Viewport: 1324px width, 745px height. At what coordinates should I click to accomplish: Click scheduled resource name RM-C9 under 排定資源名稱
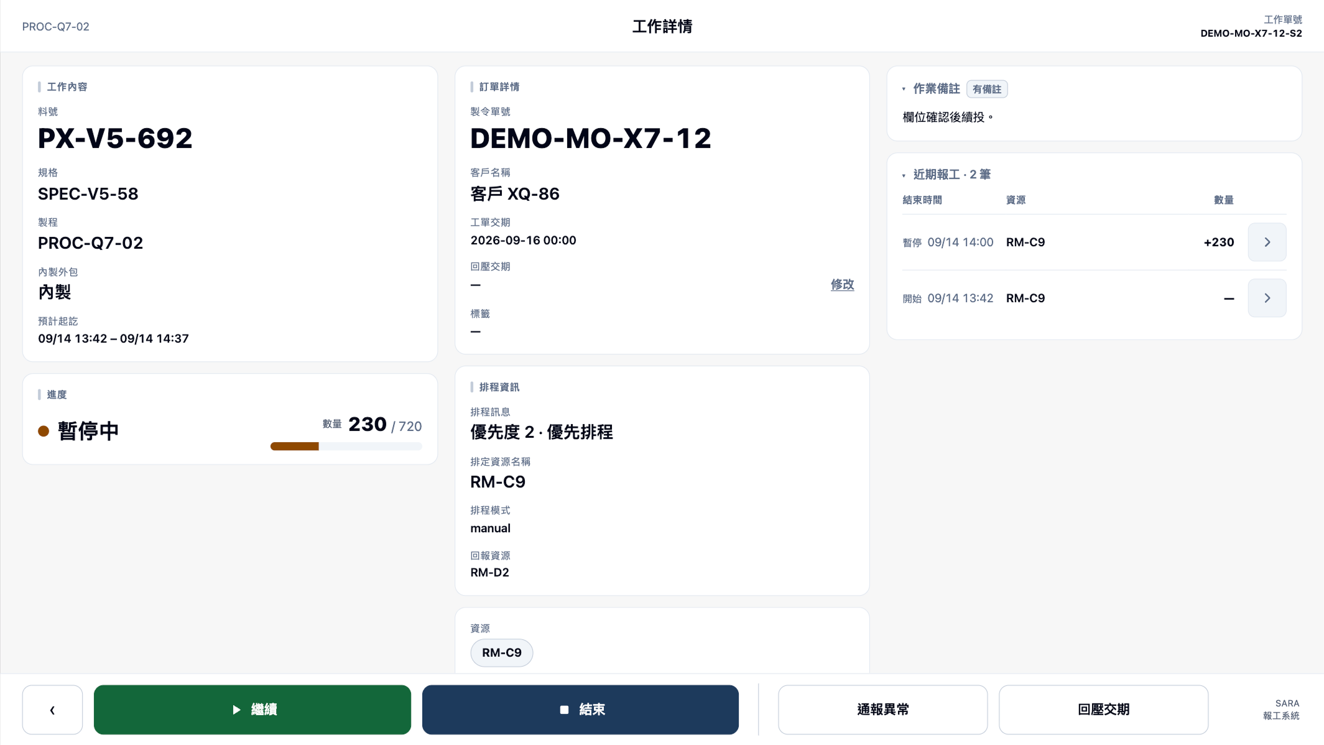498,482
